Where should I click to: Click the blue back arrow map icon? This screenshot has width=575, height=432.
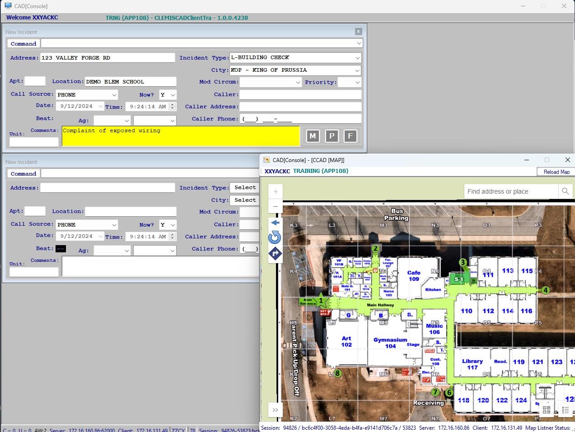point(275,223)
